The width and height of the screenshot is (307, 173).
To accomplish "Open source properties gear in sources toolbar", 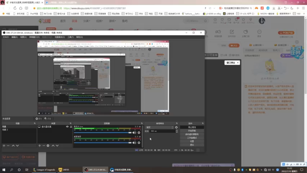I will click(48, 146).
